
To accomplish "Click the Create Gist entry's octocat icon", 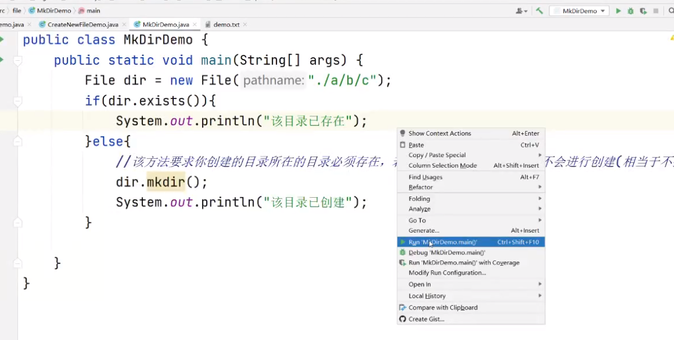I will (402, 319).
